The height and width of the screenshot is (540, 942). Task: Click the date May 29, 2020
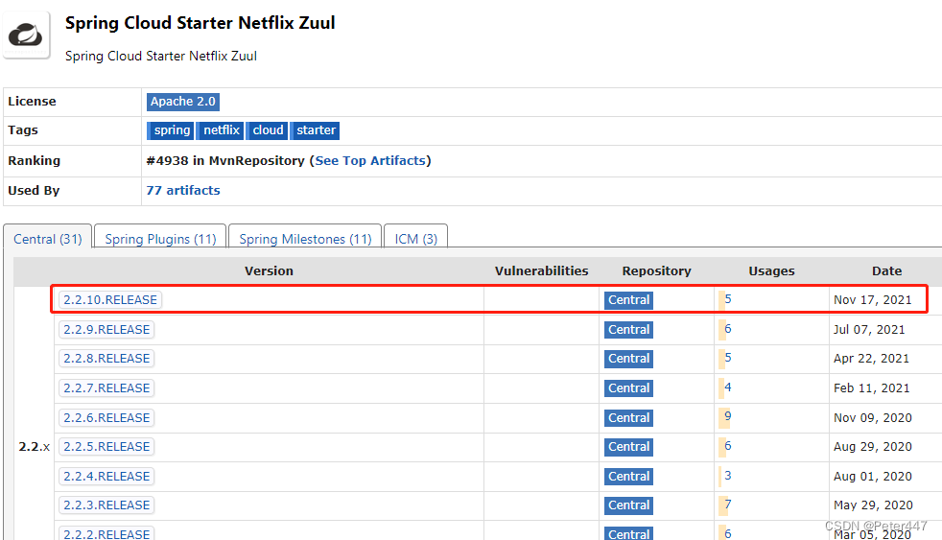coord(873,505)
